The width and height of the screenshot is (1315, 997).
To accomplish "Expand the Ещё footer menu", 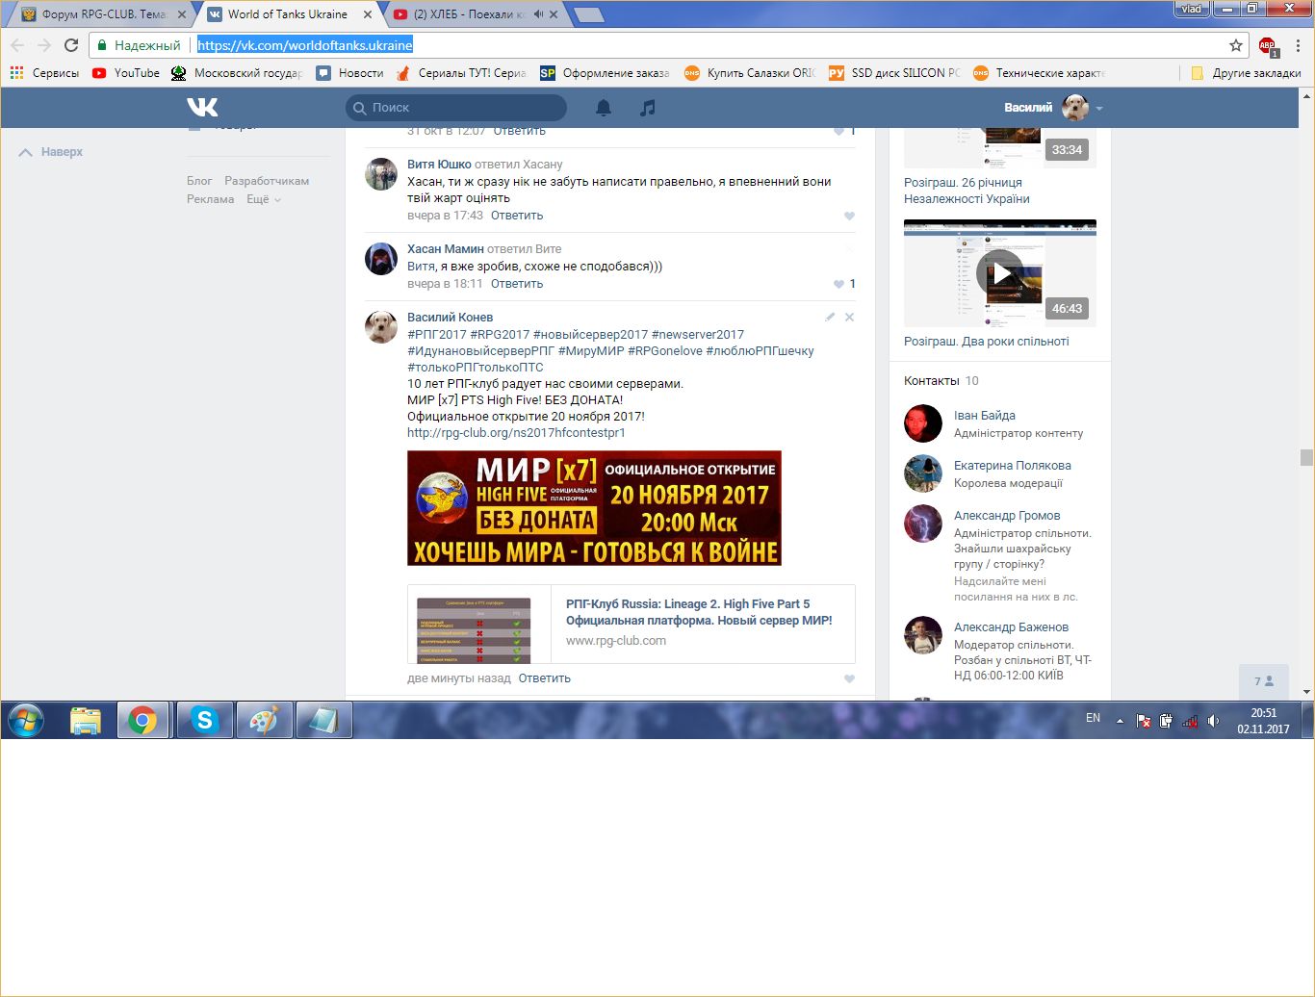I will [x=264, y=199].
